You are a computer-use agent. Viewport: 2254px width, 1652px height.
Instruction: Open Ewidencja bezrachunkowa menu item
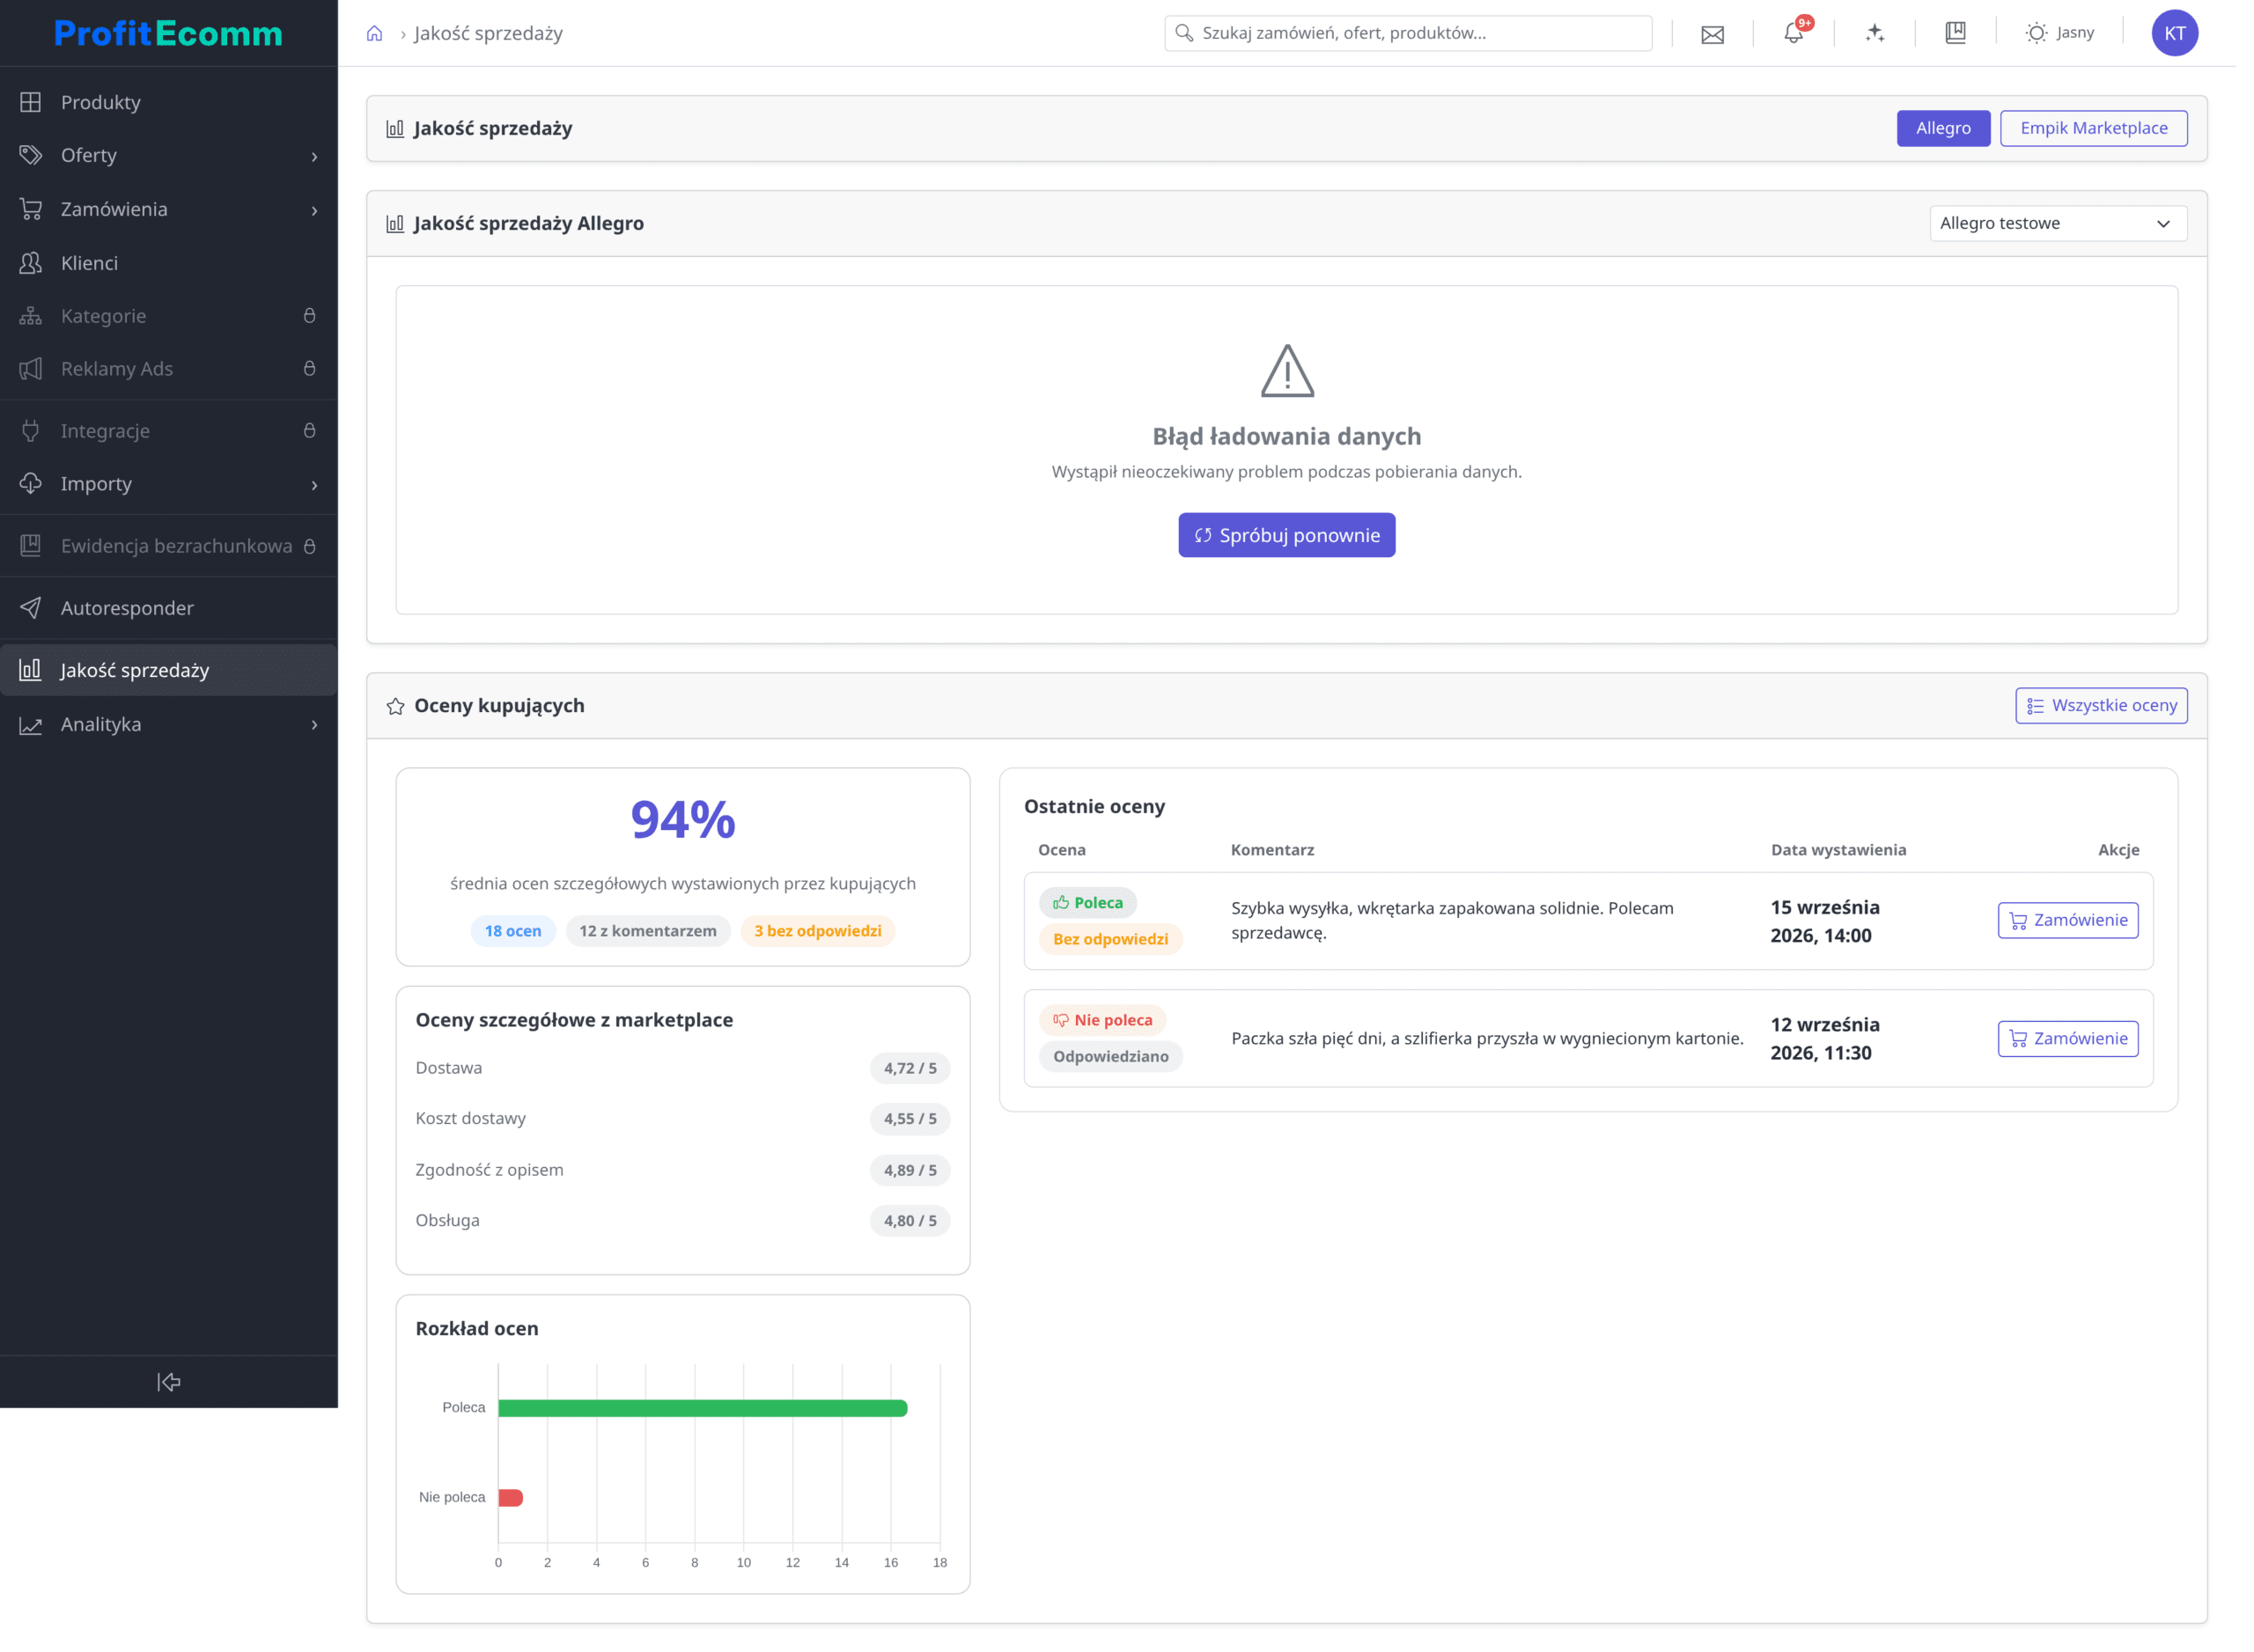tap(168, 546)
